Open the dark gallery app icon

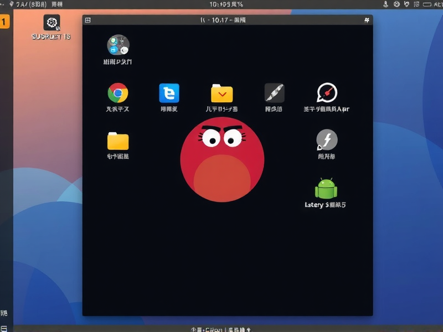[273, 93]
